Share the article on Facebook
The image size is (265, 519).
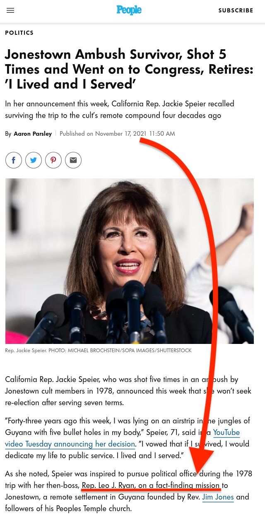click(14, 160)
